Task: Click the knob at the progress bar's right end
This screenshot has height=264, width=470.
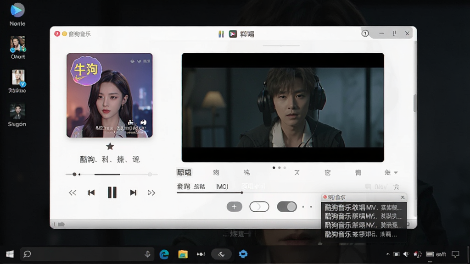Action: [150, 174]
